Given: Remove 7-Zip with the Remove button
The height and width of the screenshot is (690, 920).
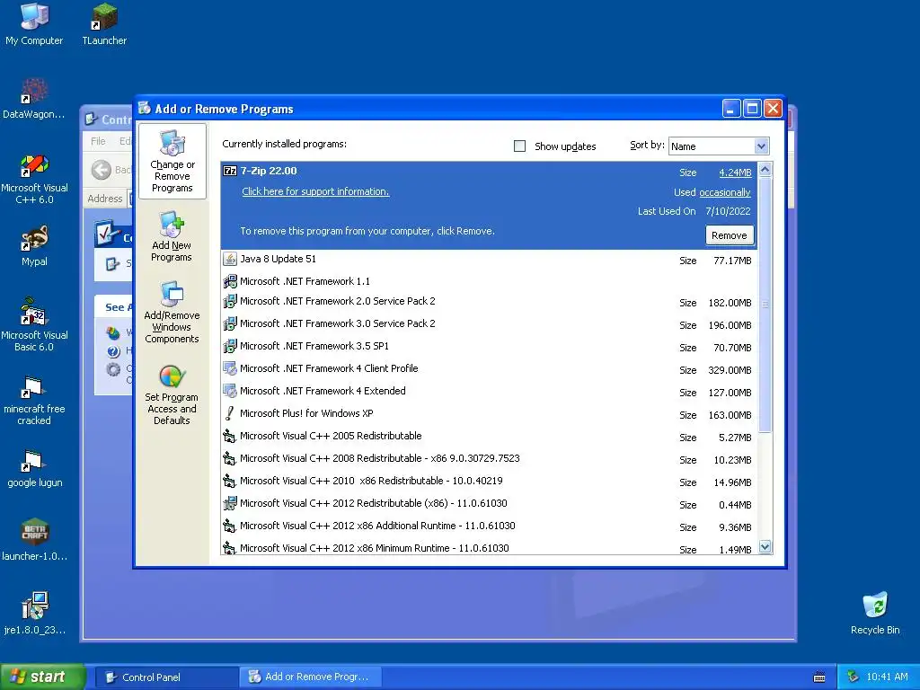Looking at the screenshot, I should click(730, 235).
